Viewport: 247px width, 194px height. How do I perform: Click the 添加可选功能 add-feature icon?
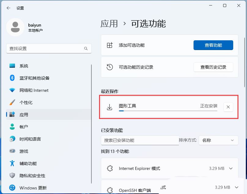point(109,45)
